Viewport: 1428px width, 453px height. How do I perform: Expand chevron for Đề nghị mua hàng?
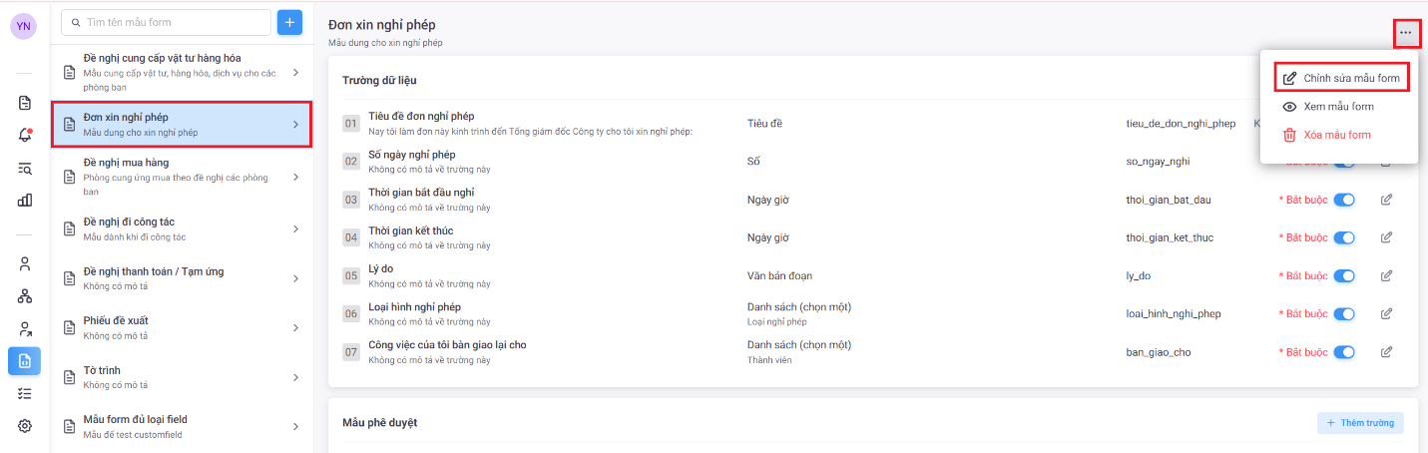pyautogui.click(x=296, y=177)
